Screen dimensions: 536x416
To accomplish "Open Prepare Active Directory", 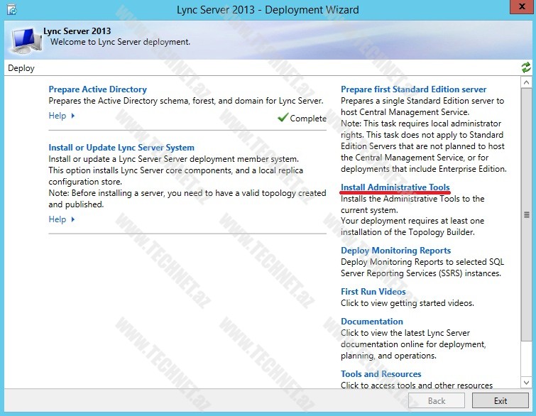I will pyautogui.click(x=97, y=89).
